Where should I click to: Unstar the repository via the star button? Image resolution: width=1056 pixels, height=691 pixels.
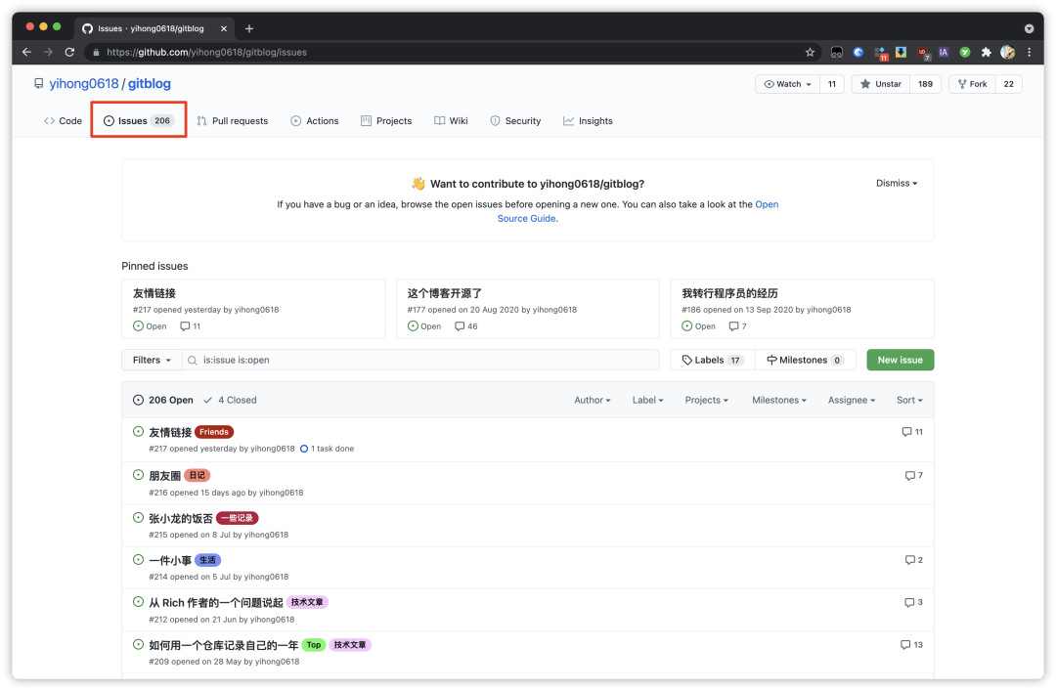879,84
